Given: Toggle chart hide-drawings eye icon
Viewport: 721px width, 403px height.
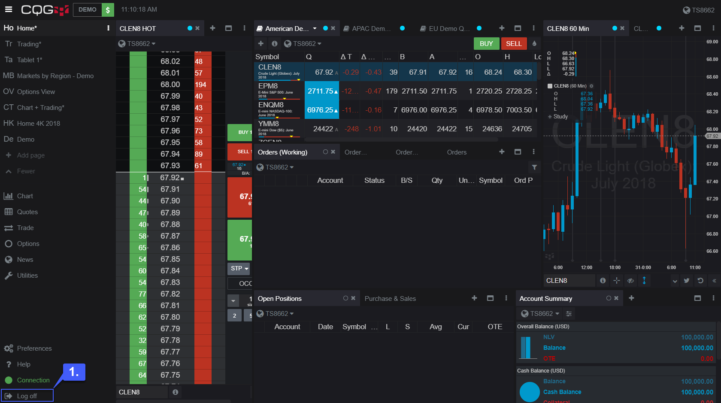Looking at the screenshot, I should (630, 280).
